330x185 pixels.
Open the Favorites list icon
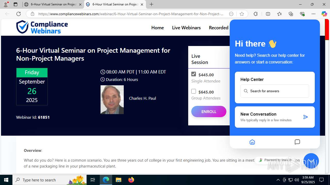coord(279,14)
